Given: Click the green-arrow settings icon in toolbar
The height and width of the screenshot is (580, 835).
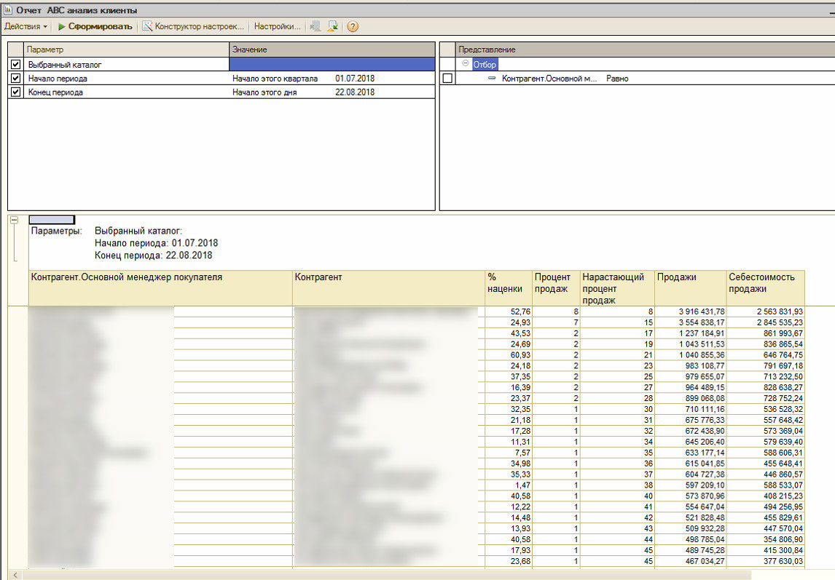Looking at the screenshot, I should tap(333, 26).
